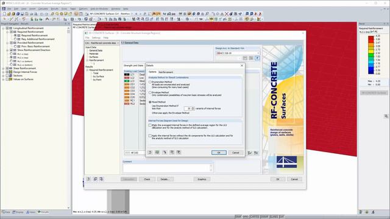Increase variants of internal forces spinner

point(193,108)
